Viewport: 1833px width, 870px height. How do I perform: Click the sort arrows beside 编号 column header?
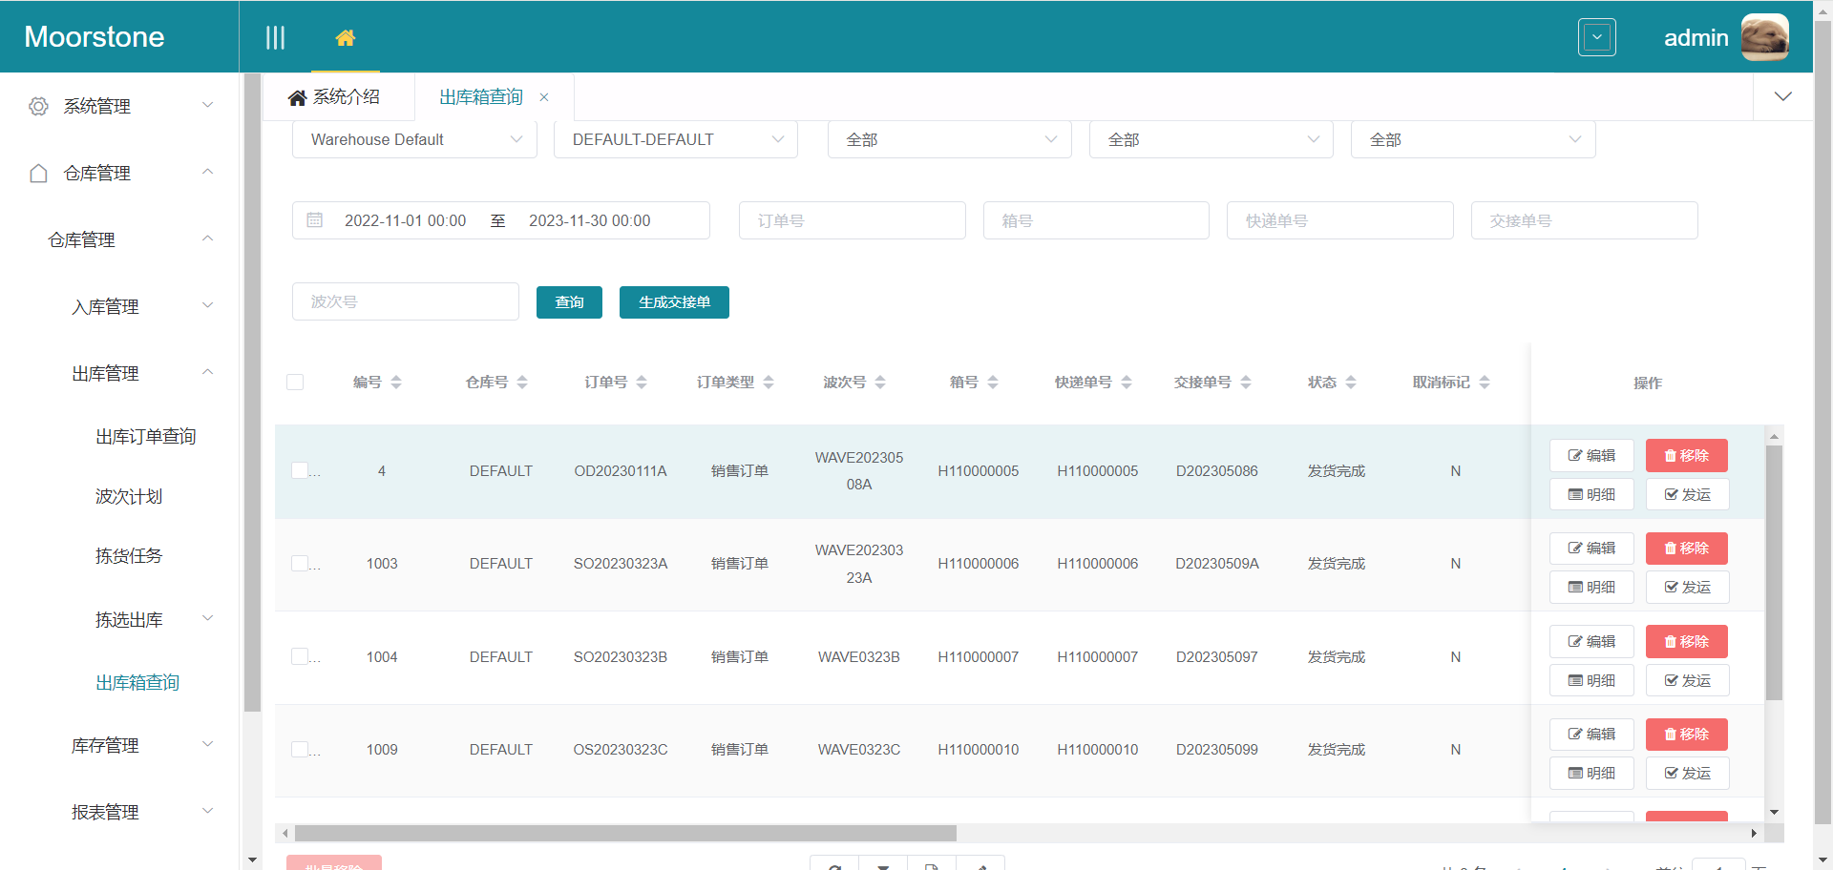(396, 383)
